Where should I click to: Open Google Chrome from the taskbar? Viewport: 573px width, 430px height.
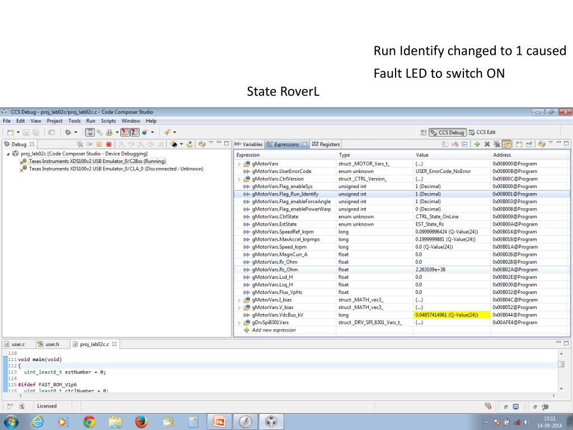pyautogui.click(x=89, y=422)
